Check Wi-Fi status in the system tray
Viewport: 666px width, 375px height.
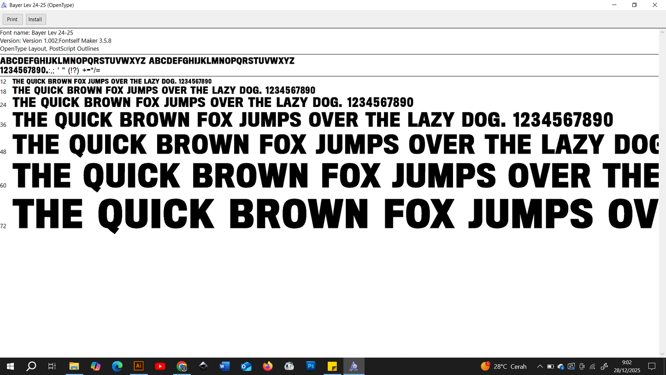[592, 366]
